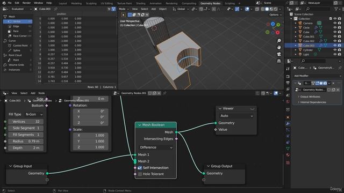The image size is (344, 193).
Task: Open the Add Modifier dropdown
Action: [317, 76]
